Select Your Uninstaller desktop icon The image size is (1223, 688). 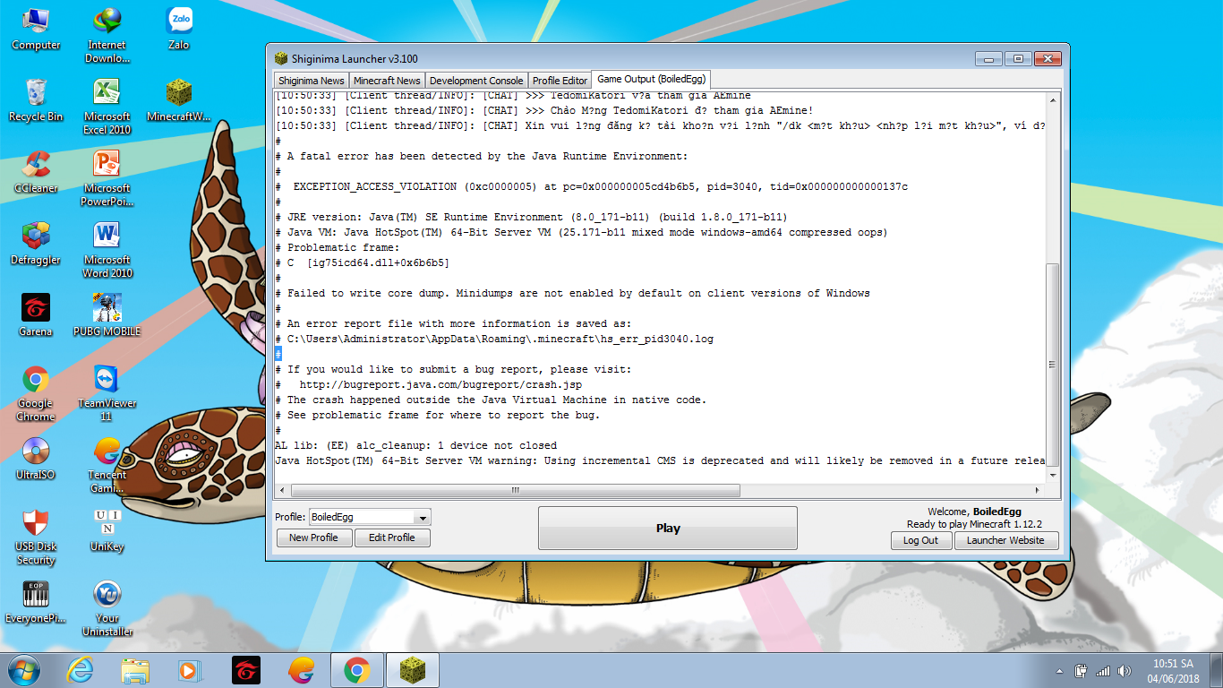[x=107, y=608]
